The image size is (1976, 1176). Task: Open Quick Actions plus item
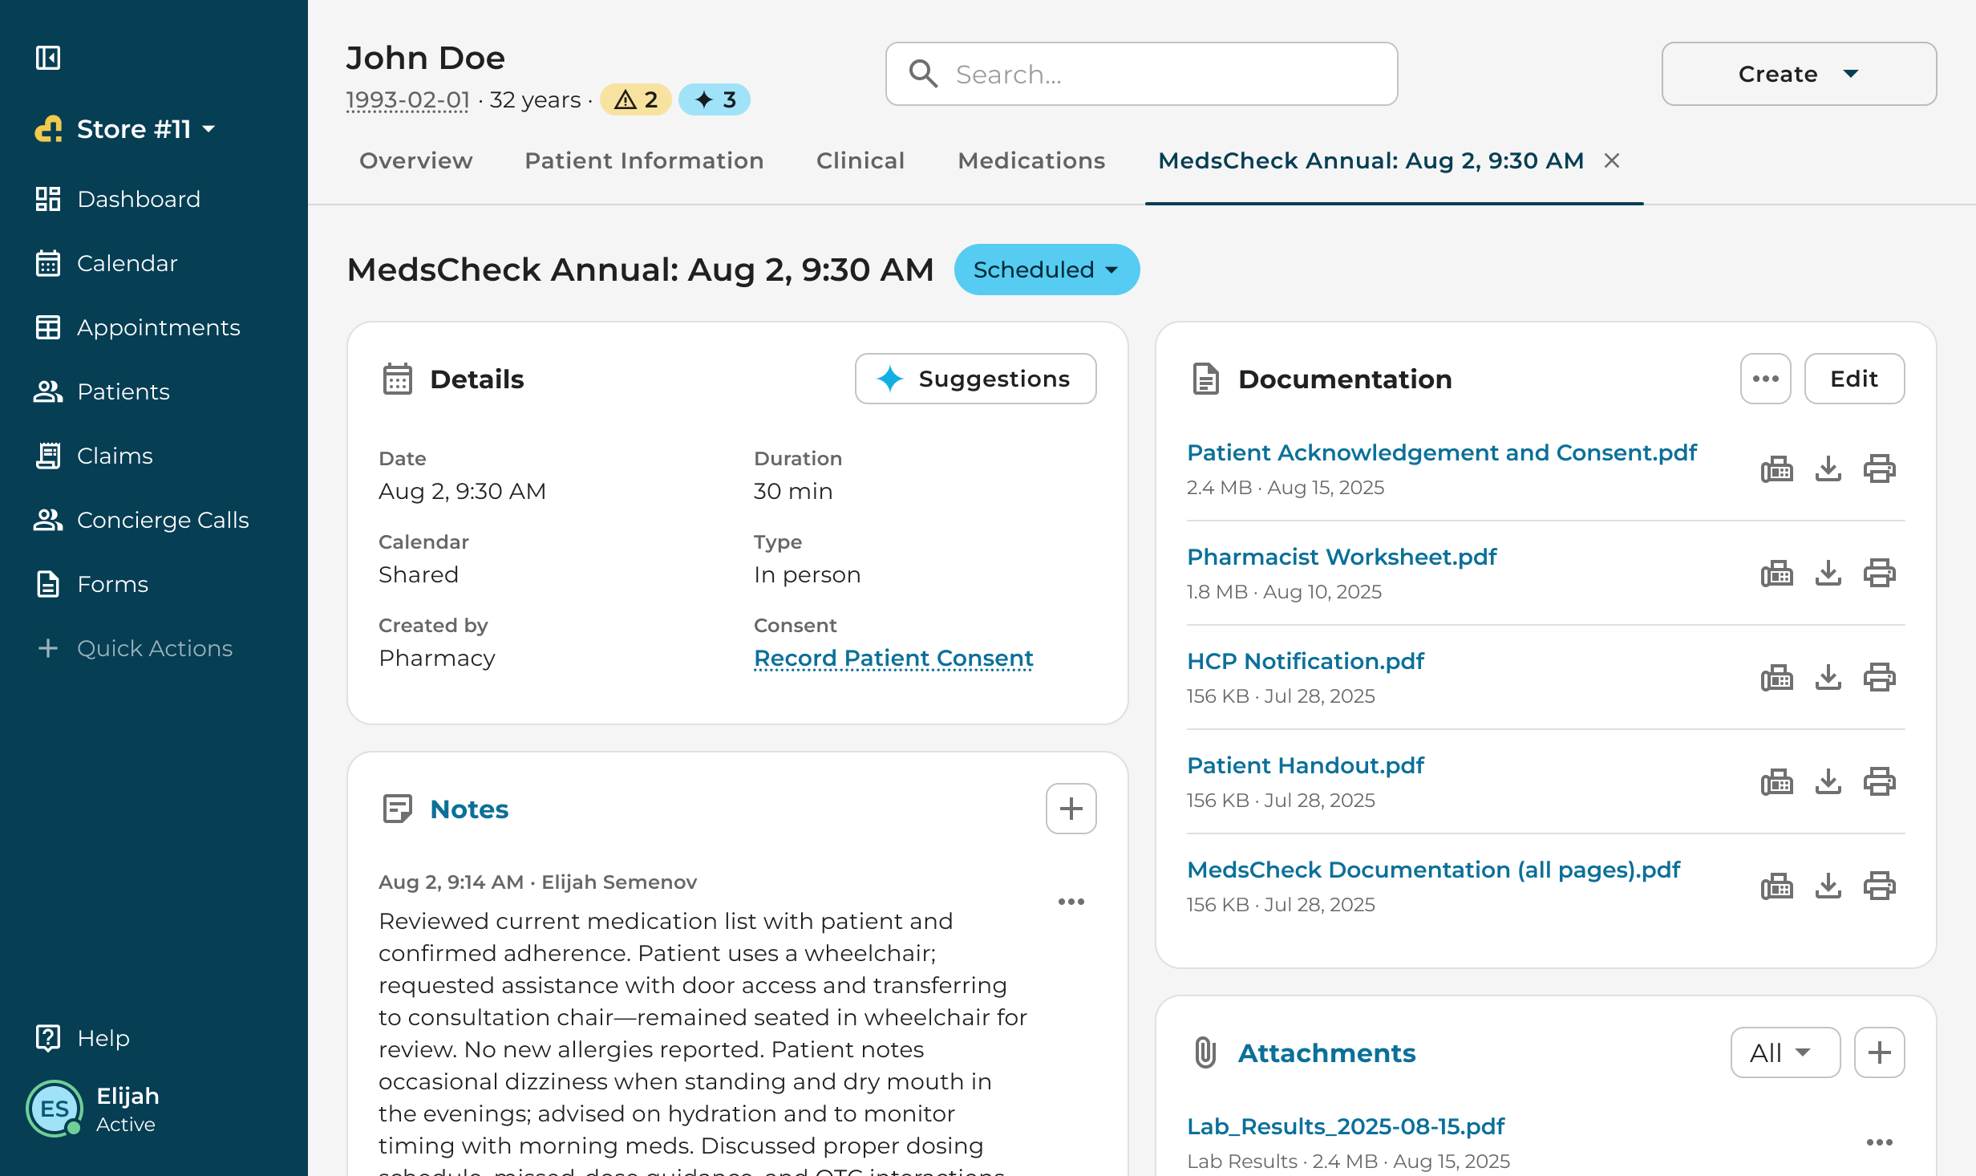coord(135,648)
